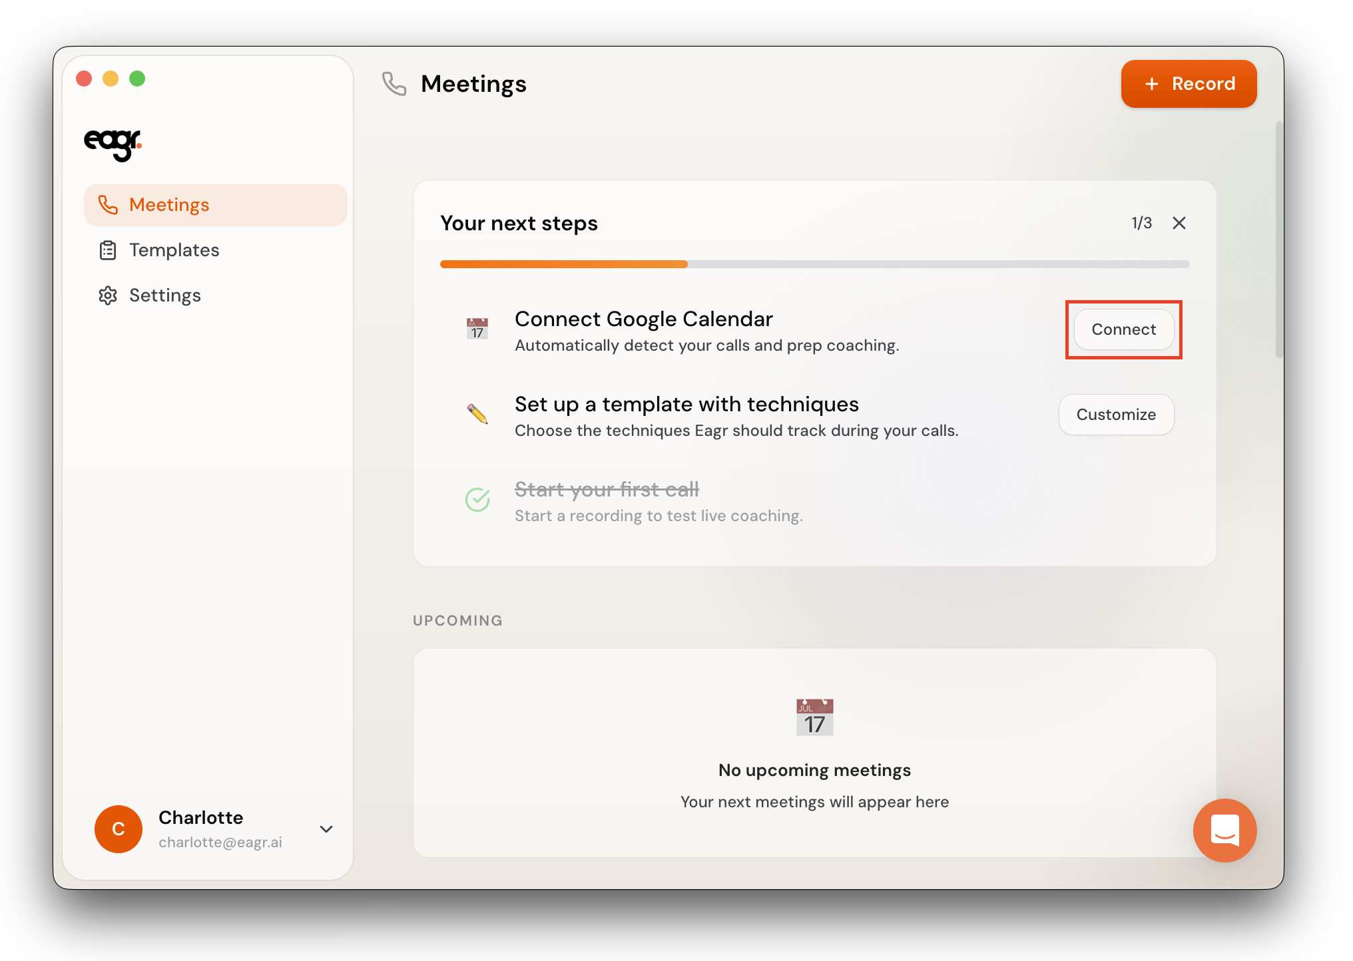
Task: Click the Templates clipboard icon in sidebar
Action: 108,250
